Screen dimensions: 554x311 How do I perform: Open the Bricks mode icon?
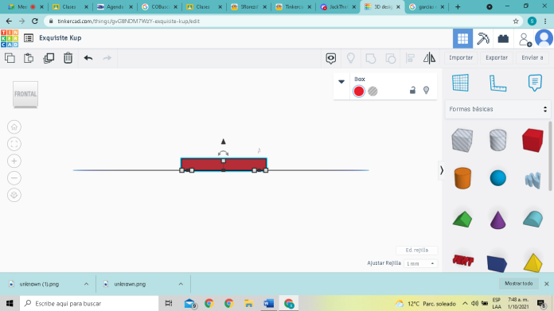[x=503, y=38]
